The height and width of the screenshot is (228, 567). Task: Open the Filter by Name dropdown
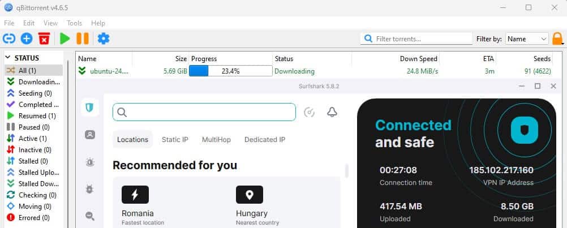(x=527, y=39)
